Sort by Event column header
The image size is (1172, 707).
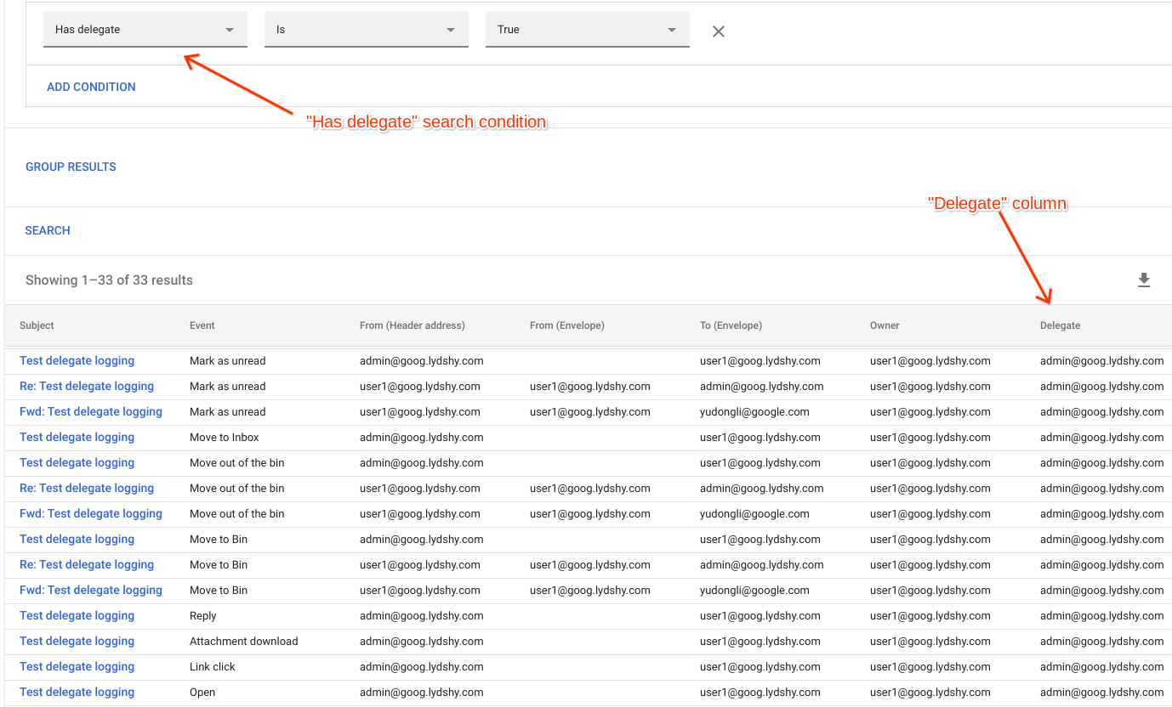tap(202, 325)
